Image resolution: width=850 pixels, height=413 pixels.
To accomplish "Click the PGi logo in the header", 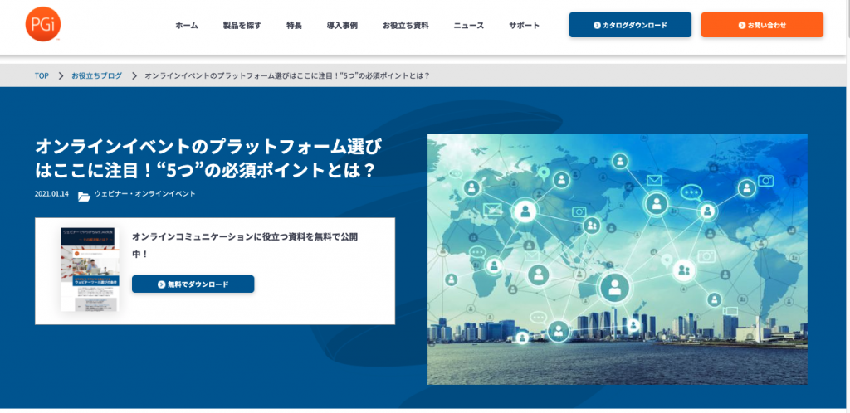I will click(43, 24).
